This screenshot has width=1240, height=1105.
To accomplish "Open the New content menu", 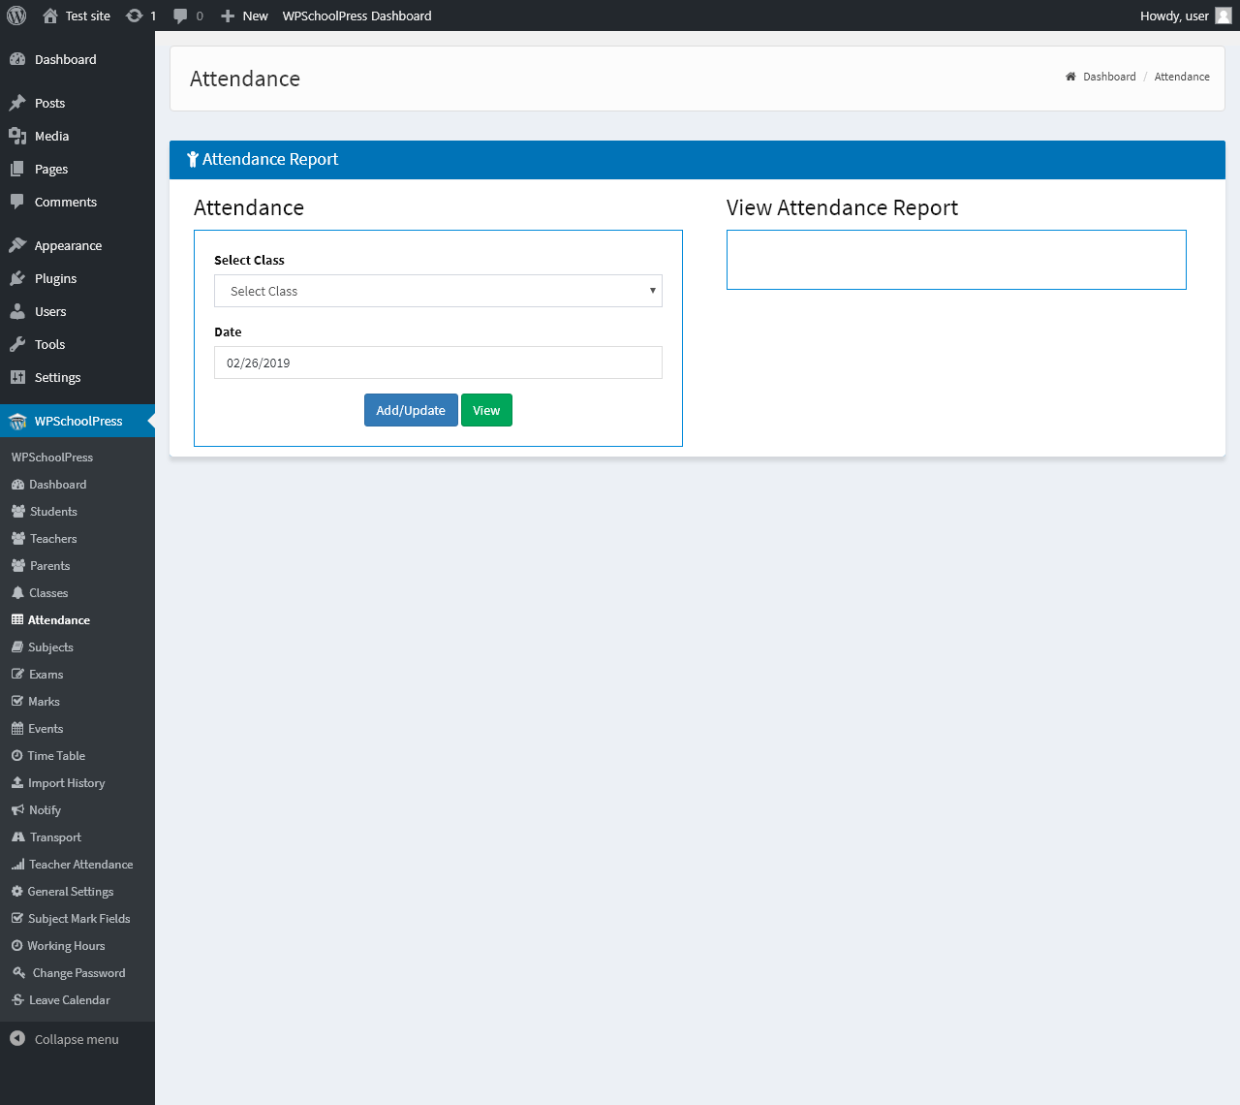I will pos(244,16).
